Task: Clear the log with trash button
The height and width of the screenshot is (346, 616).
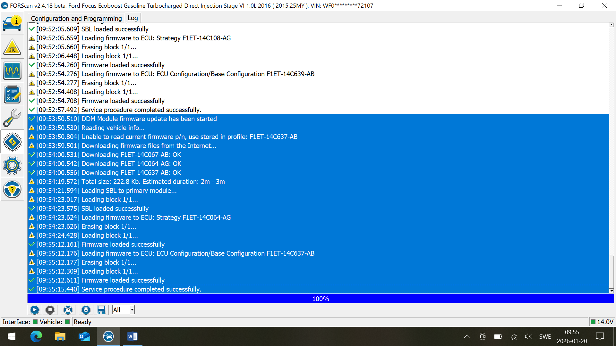Action: pos(86,310)
